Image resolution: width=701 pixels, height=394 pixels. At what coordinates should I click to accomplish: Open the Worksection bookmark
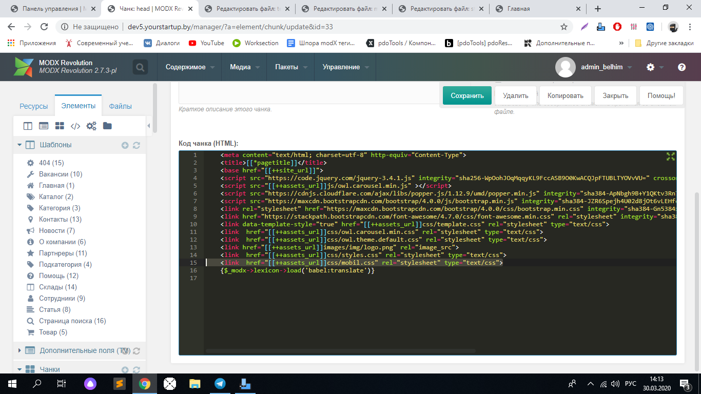[256, 43]
